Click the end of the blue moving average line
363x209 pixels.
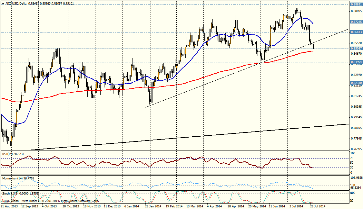[x=313, y=24]
